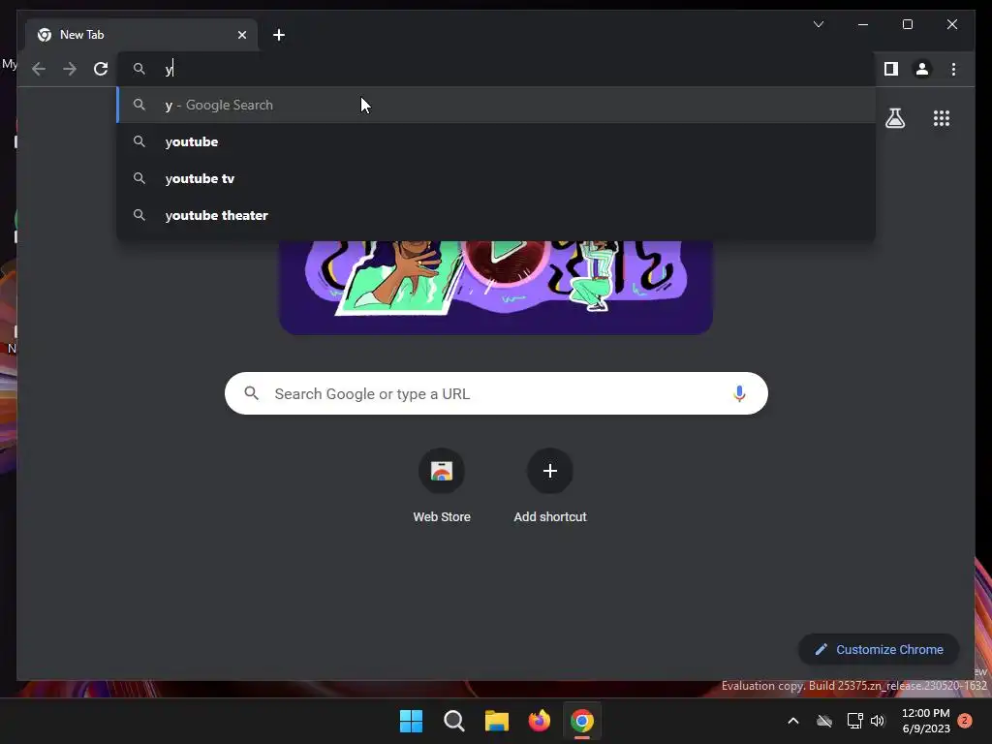Screen dimensions: 992x744
Task: Click the back navigation arrow
Action: [39, 69]
